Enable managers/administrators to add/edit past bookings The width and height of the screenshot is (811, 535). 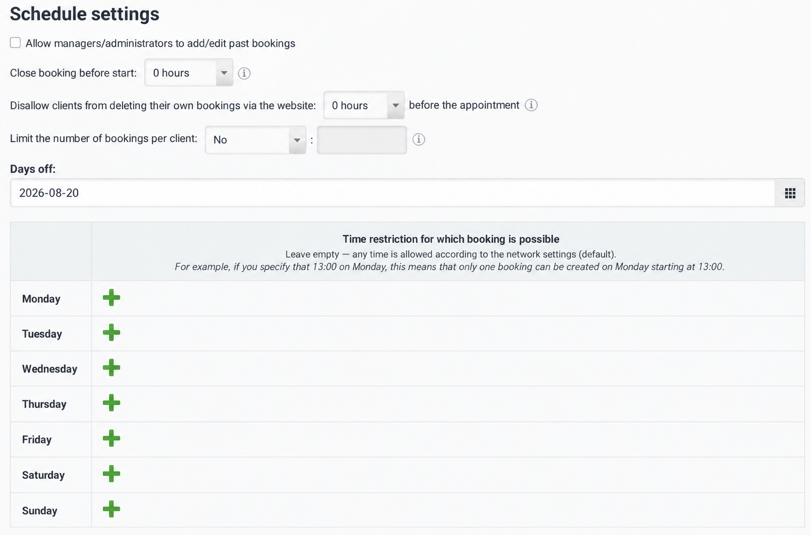(15, 43)
